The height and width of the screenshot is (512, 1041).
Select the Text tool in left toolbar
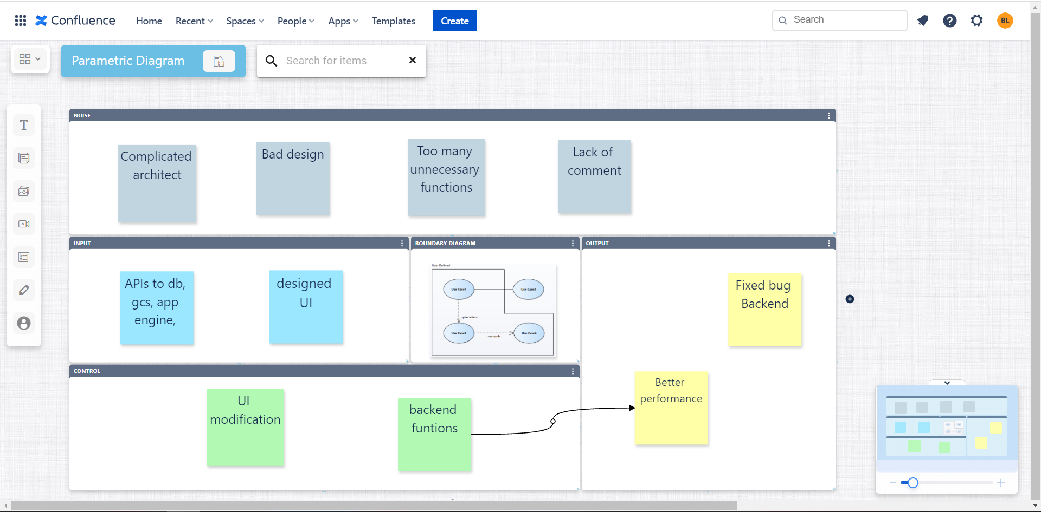pyautogui.click(x=24, y=126)
